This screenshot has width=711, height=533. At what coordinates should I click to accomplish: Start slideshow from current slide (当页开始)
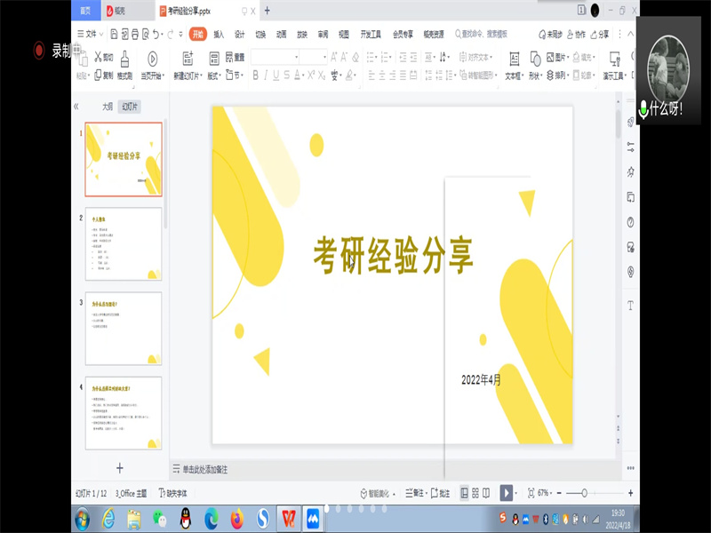click(152, 59)
